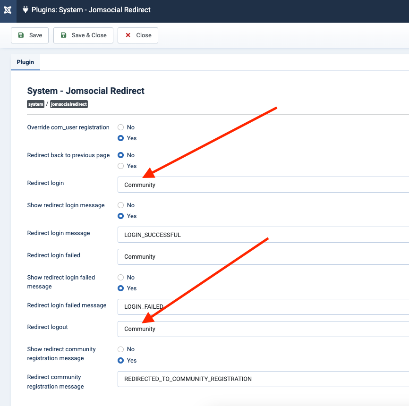Click the jomsocialredirect badge label
The image size is (409, 406).
tap(69, 104)
